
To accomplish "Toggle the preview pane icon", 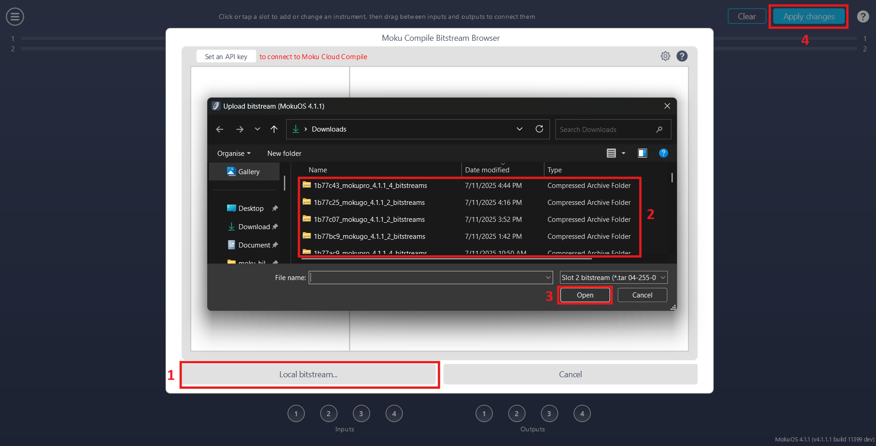I will 642,153.
